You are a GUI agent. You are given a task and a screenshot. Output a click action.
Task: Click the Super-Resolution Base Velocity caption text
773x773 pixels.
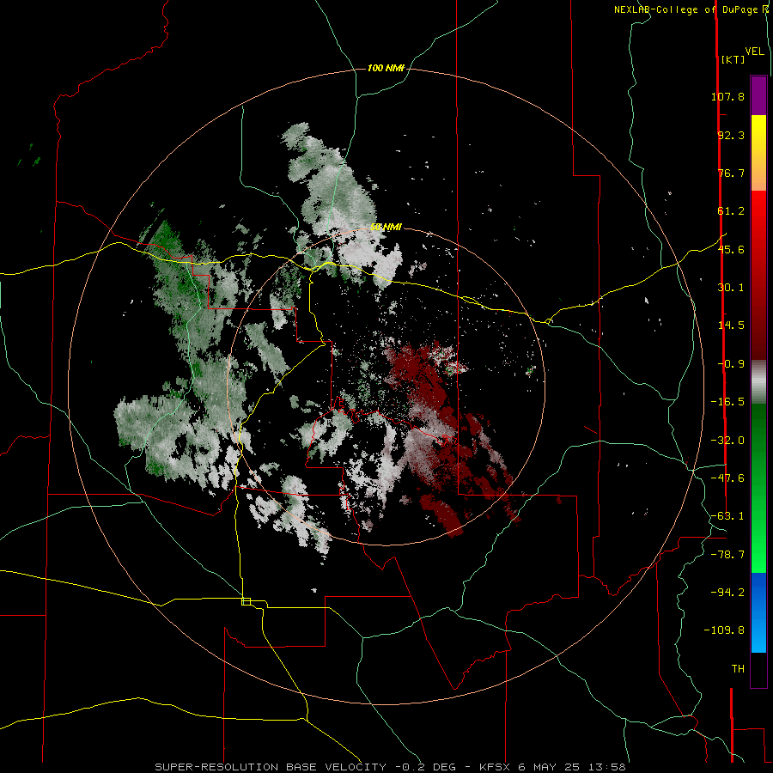[390, 767]
